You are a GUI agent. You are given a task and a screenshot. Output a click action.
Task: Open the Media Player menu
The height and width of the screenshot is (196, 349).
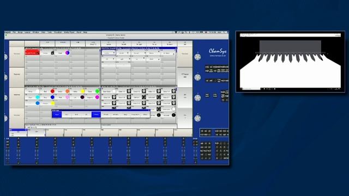click(x=69, y=32)
